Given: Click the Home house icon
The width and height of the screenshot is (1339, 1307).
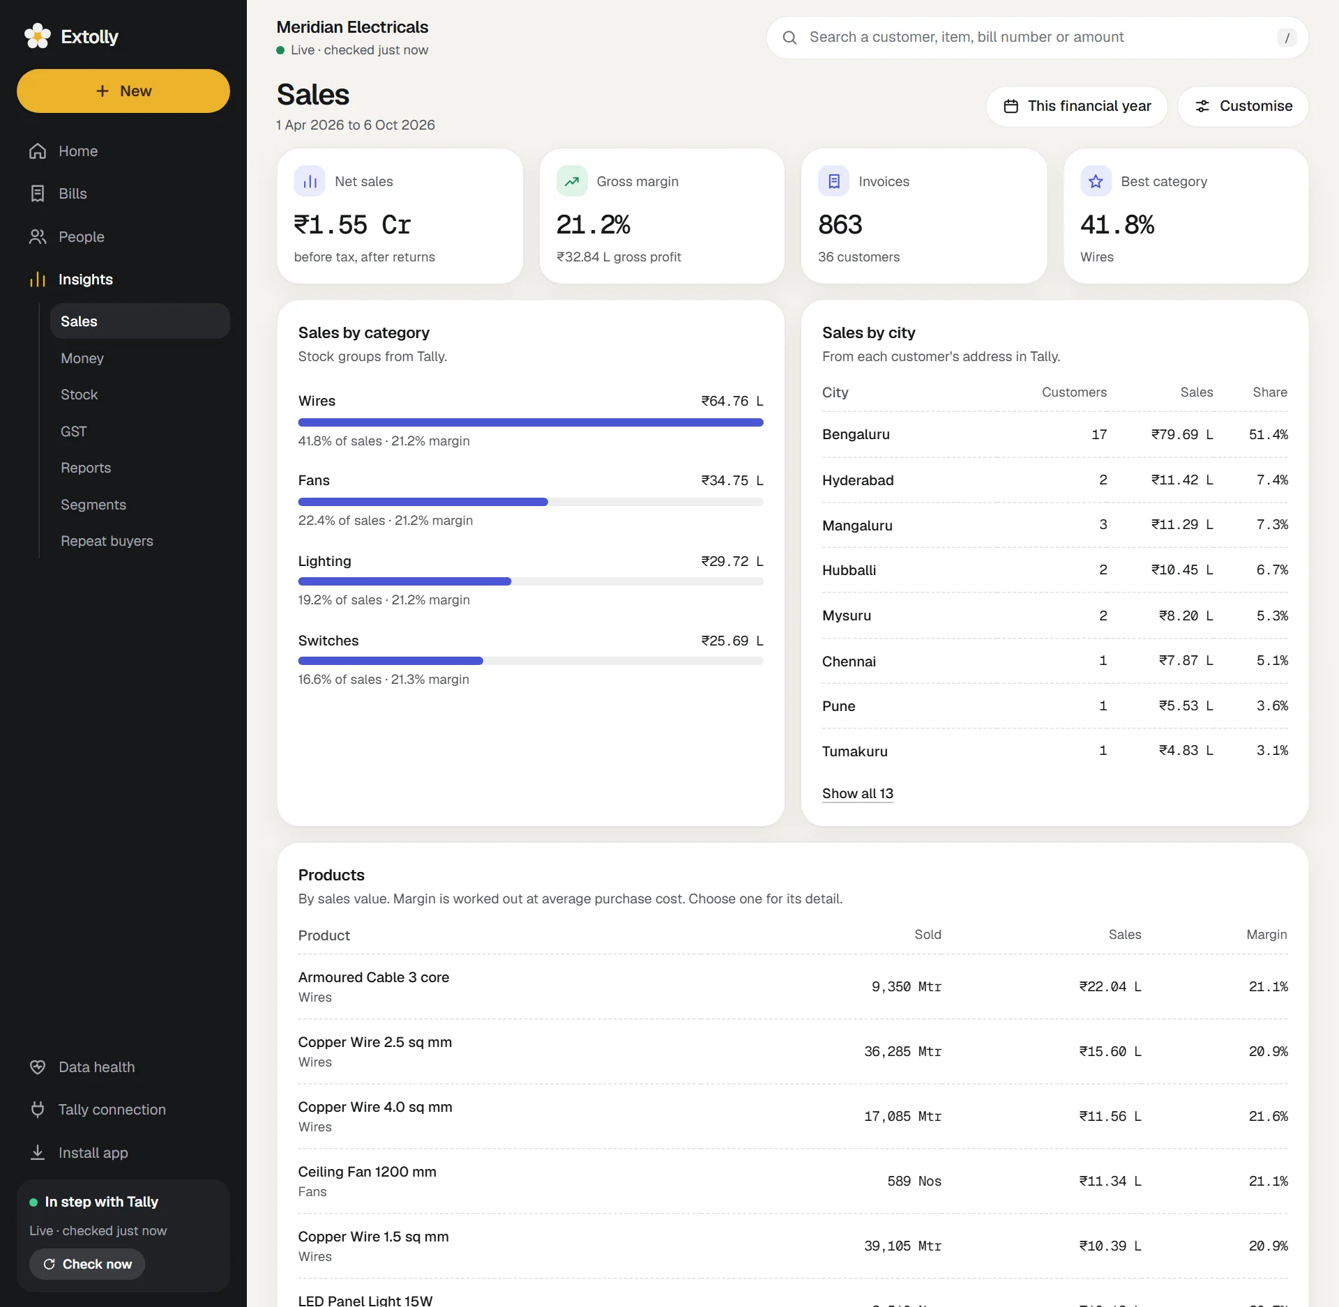Looking at the screenshot, I should [38, 151].
